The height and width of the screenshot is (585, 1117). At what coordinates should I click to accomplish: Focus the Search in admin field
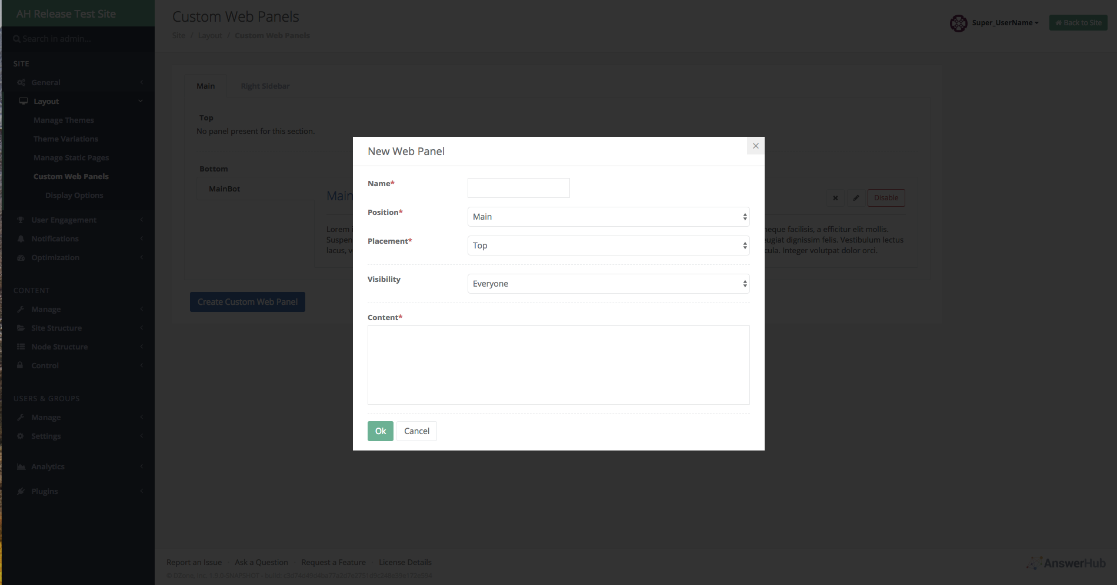pos(79,39)
